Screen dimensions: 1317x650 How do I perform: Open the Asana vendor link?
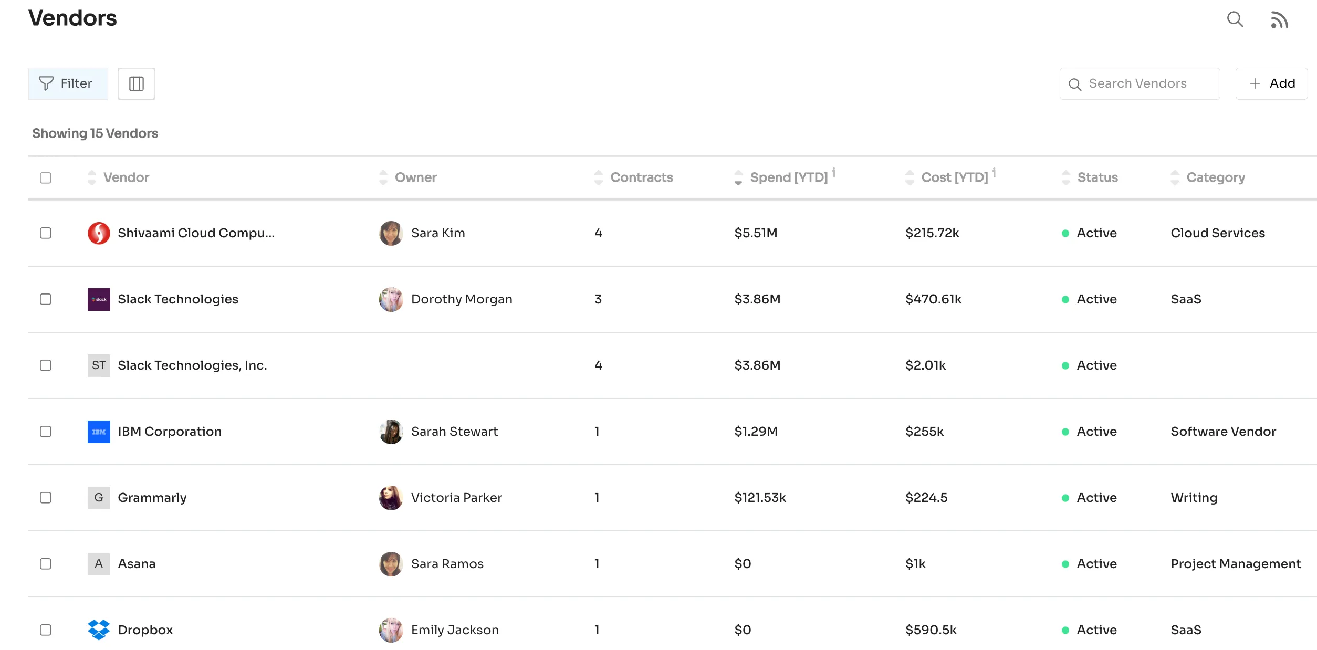point(137,564)
